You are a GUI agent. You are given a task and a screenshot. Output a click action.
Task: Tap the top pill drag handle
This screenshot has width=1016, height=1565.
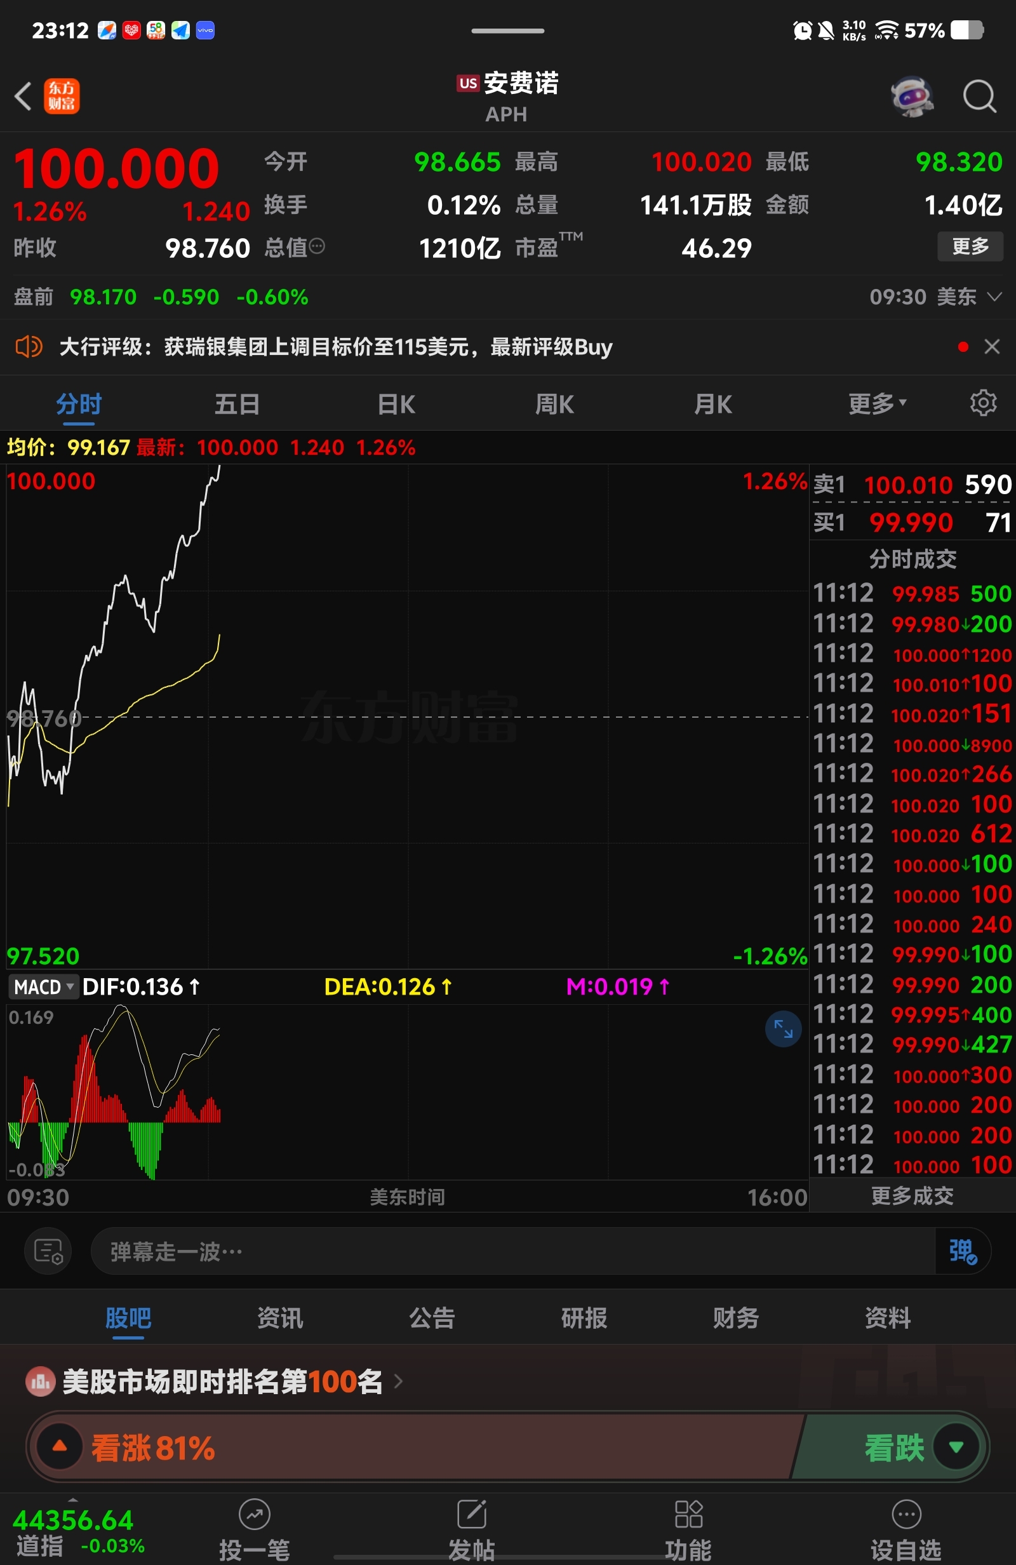pyautogui.click(x=507, y=30)
